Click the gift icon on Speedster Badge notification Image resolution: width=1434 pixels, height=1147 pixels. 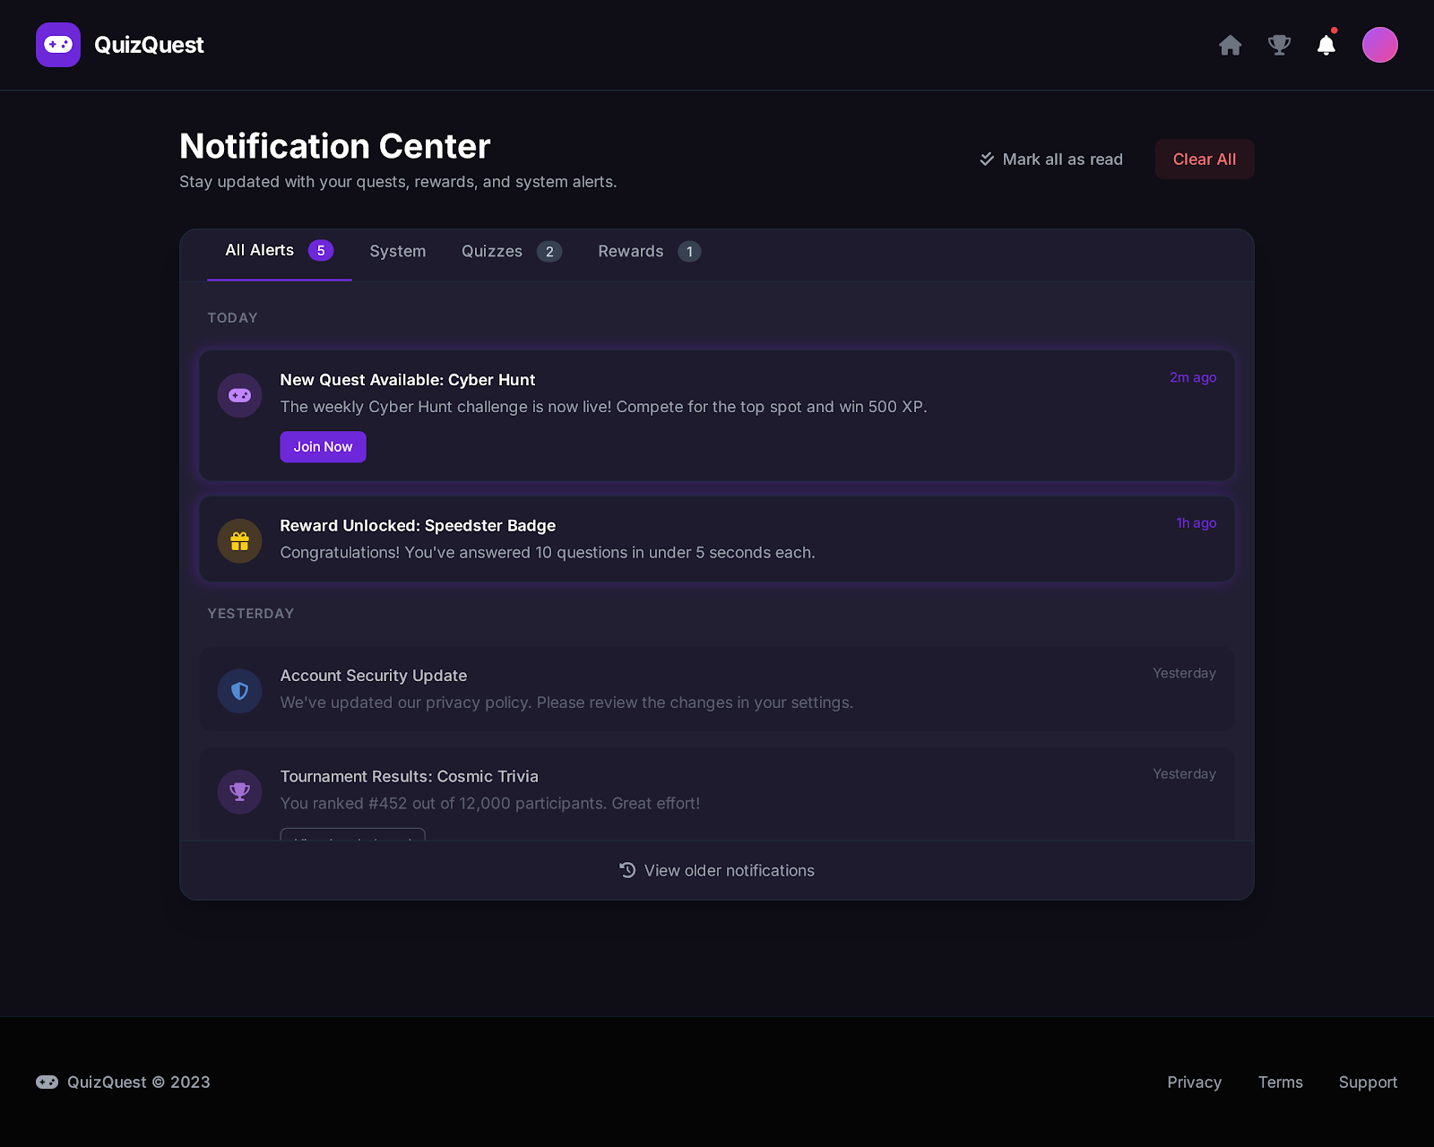[239, 540]
